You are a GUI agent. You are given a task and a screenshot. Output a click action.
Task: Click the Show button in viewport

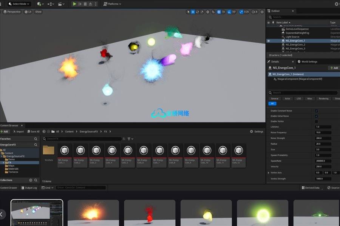coord(39,12)
